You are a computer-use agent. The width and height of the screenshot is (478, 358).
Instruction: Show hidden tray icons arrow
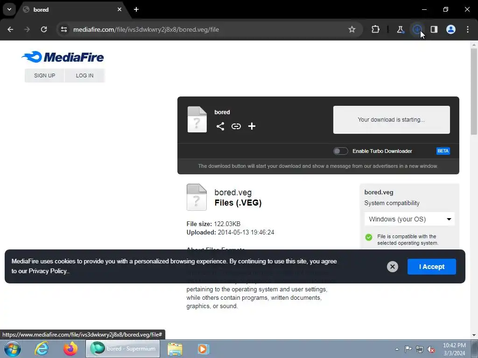397,349
